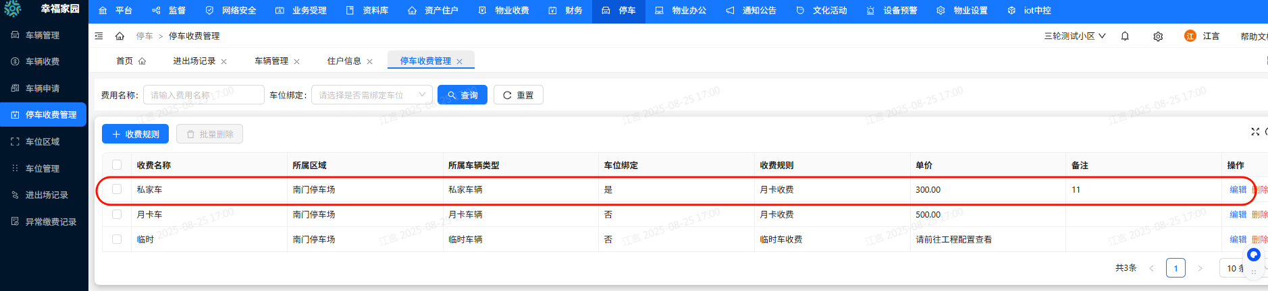Click the 费用名称 input field
This screenshot has height=291, width=1268.
[x=203, y=95]
